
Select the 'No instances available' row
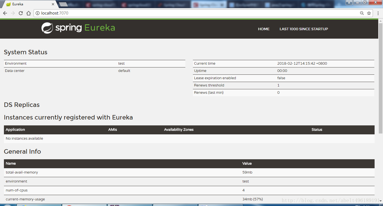(189, 139)
